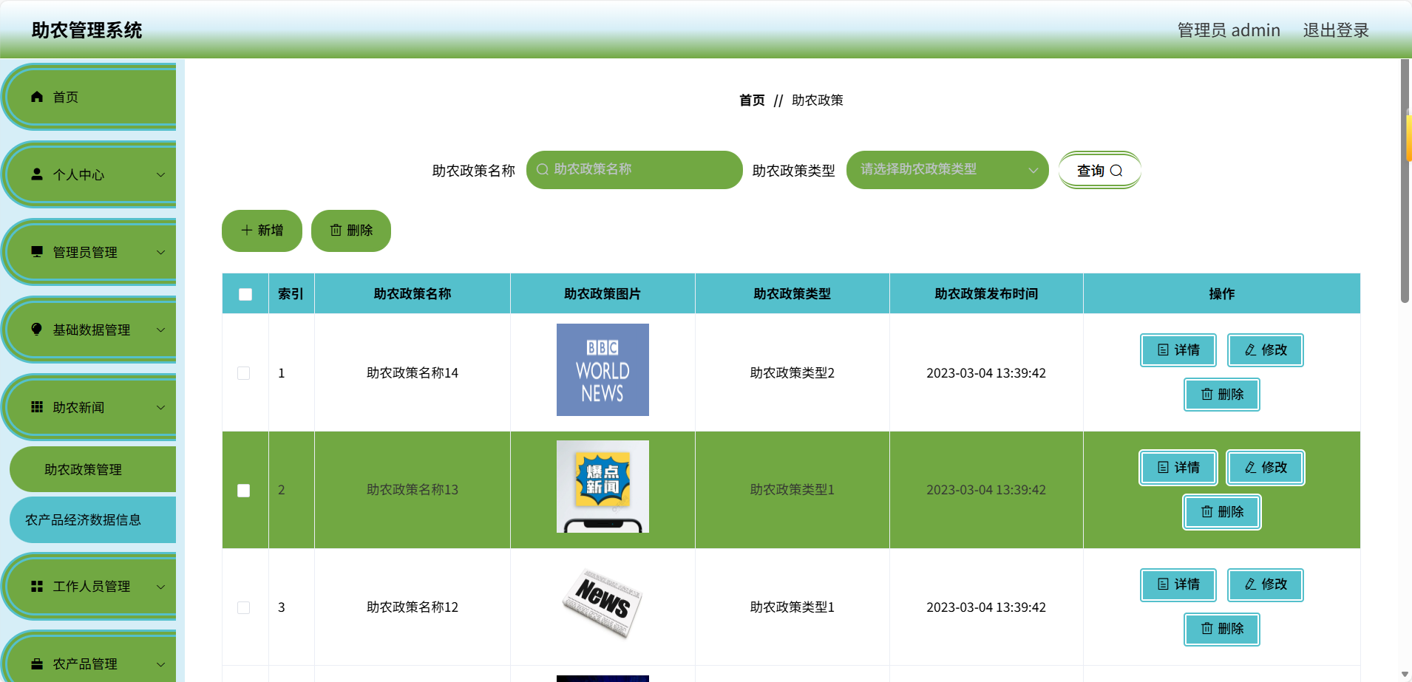Click the 索引 column header
This screenshot has height=682, width=1412.
point(291,294)
